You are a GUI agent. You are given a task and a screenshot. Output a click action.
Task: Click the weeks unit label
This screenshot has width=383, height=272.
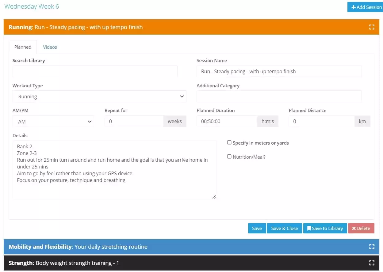(x=175, y=121)
